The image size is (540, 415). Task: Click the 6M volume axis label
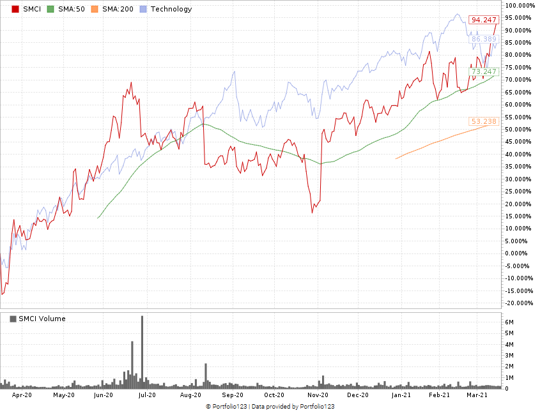(509, 322)
